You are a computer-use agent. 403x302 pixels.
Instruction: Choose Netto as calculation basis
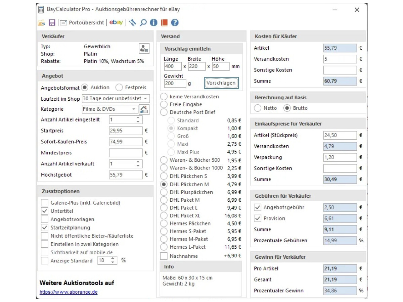click(x=258, y=108)
